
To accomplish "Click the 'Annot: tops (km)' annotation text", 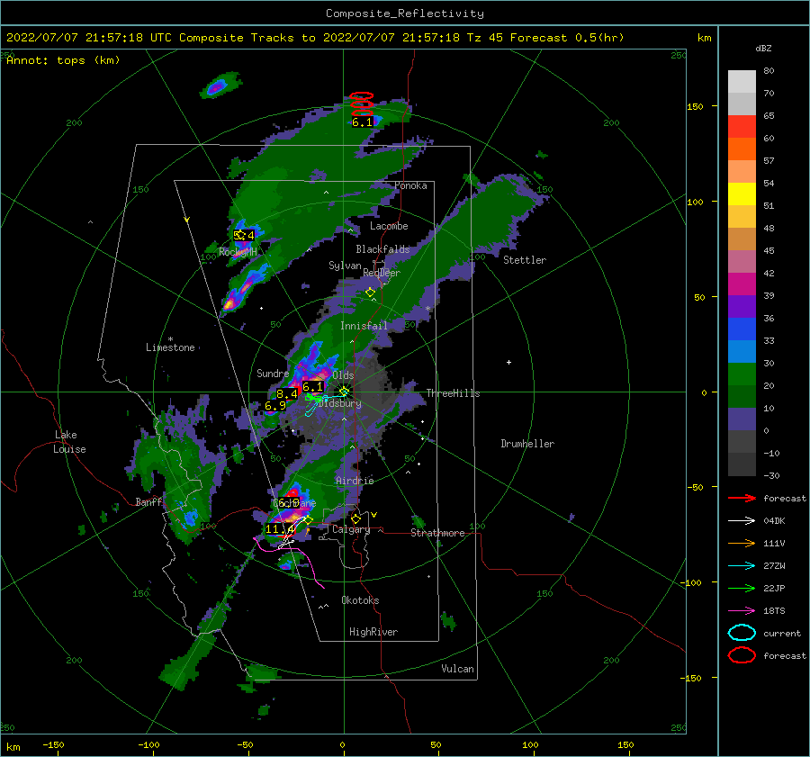I will click(x=63, y=60).
